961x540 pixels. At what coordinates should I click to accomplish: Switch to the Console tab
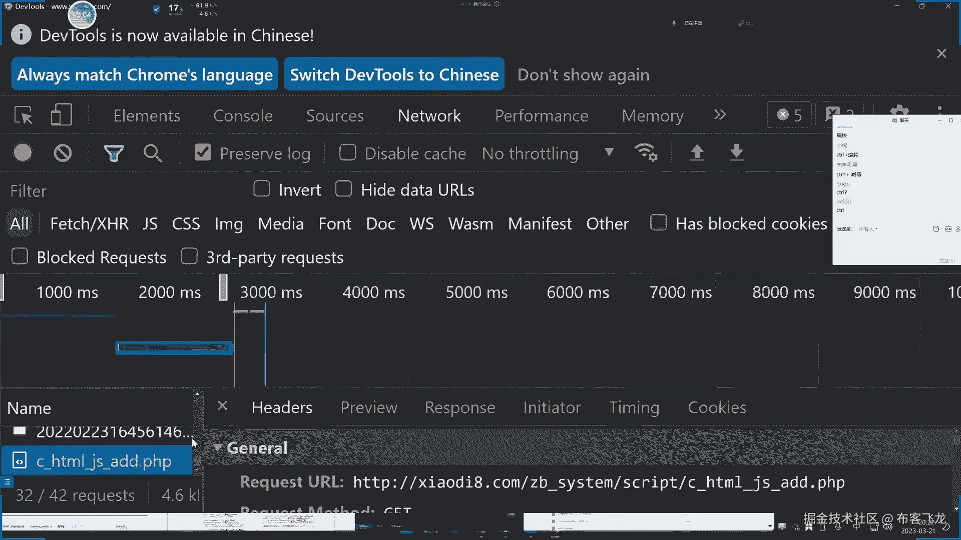(243, 115)
